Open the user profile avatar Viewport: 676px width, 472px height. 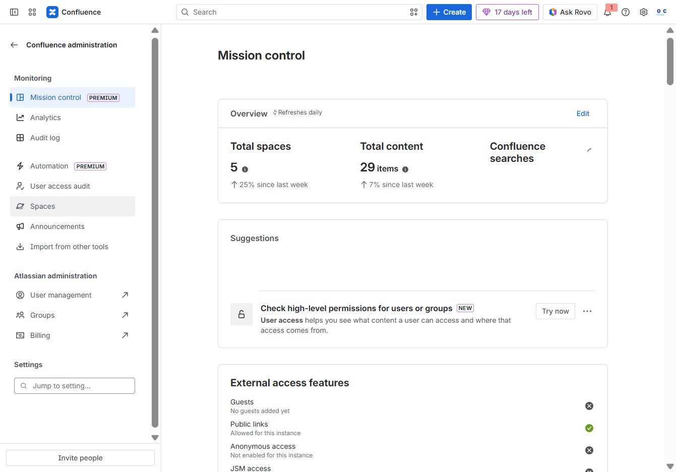pyautogui.click(x=662, y=12)
